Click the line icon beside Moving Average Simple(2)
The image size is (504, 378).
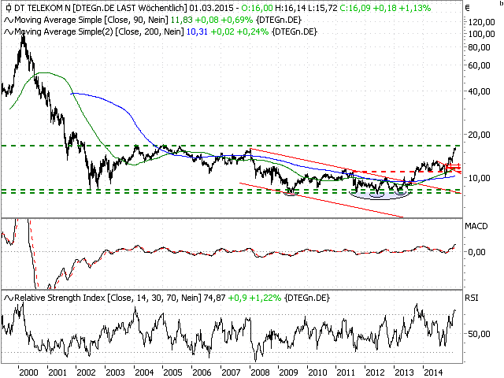(9, 32)
